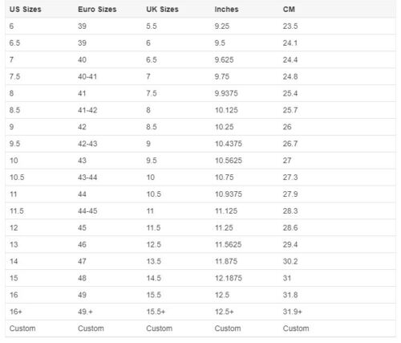Select US size 13 cell
Image resolution: width=401 pixels, height=343 pixels.
click(14, 244)
